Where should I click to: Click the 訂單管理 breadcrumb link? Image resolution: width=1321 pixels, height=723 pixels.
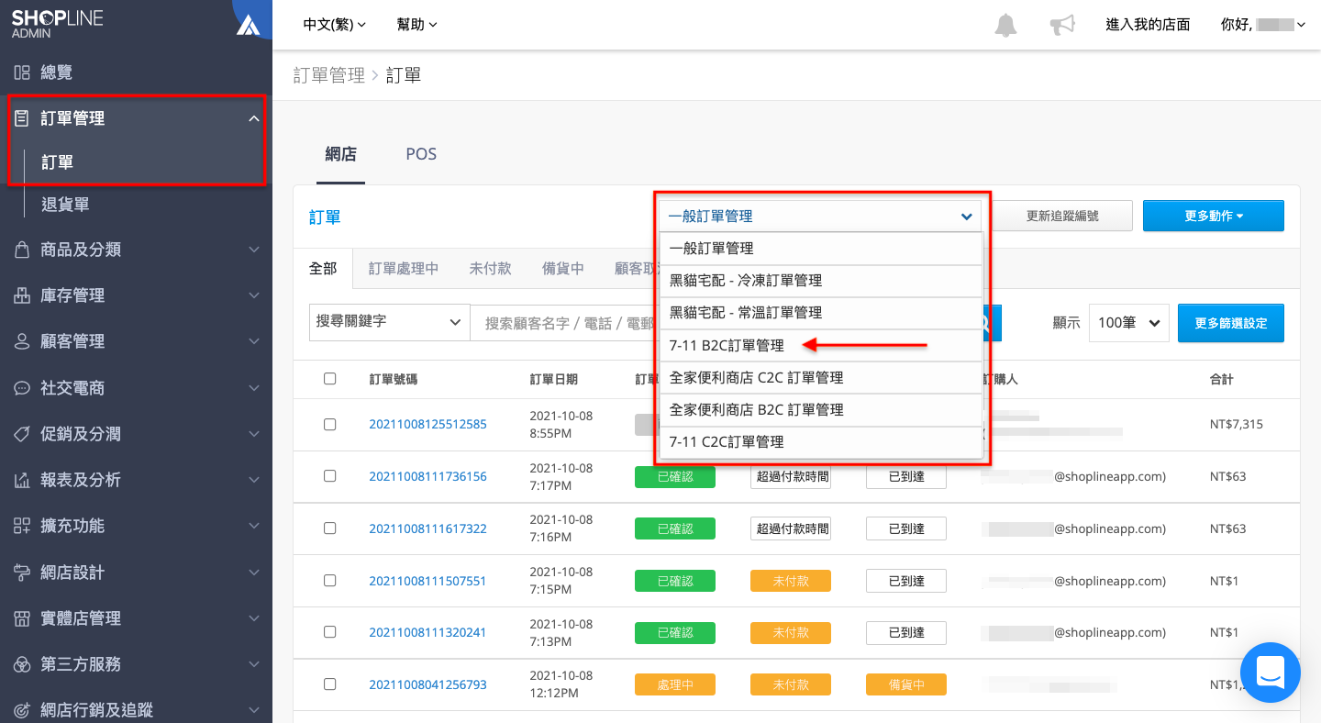328,75
